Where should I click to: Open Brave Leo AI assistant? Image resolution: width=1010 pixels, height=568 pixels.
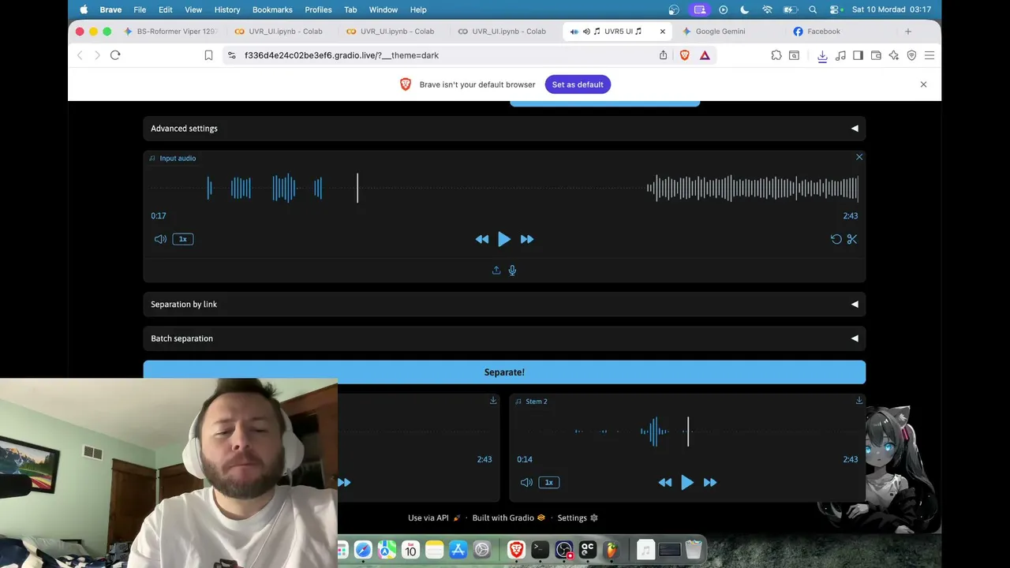(894, 55)
